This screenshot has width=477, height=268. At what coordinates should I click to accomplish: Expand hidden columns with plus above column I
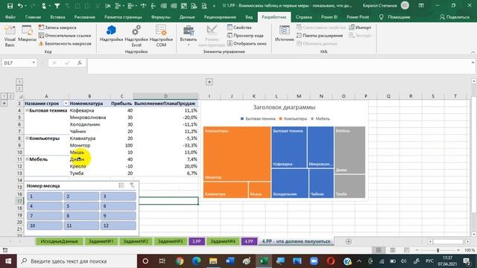point(209,82)
